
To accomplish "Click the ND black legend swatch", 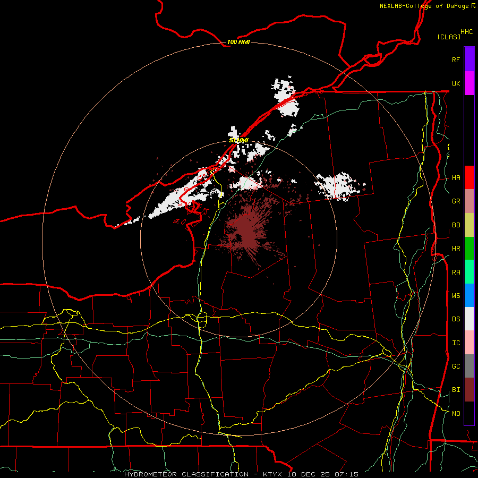I will 469,413.
